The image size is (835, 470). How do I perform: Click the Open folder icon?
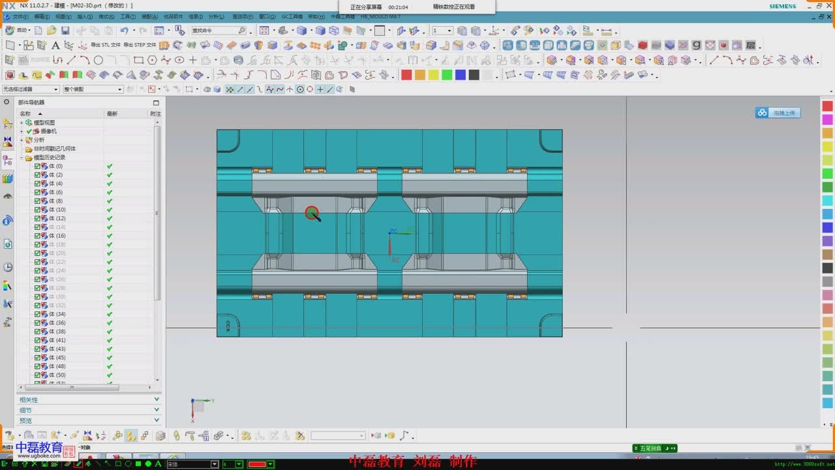(52, 31)
